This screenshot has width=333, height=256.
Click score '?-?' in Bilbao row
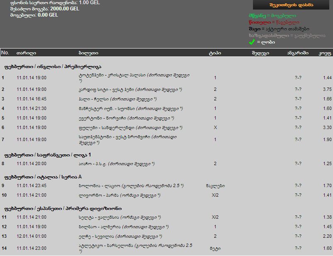(298, 227)
